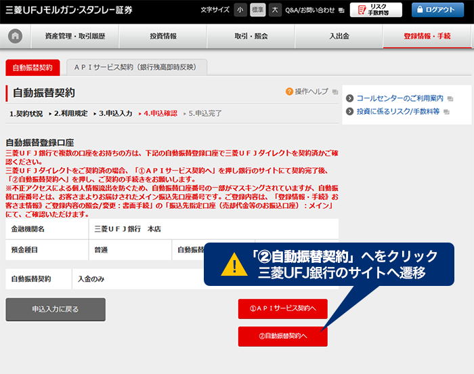Click step 5.申込完了 in progress bar
The width and height of the screenshot is (474, 374).
pos(205,113)
